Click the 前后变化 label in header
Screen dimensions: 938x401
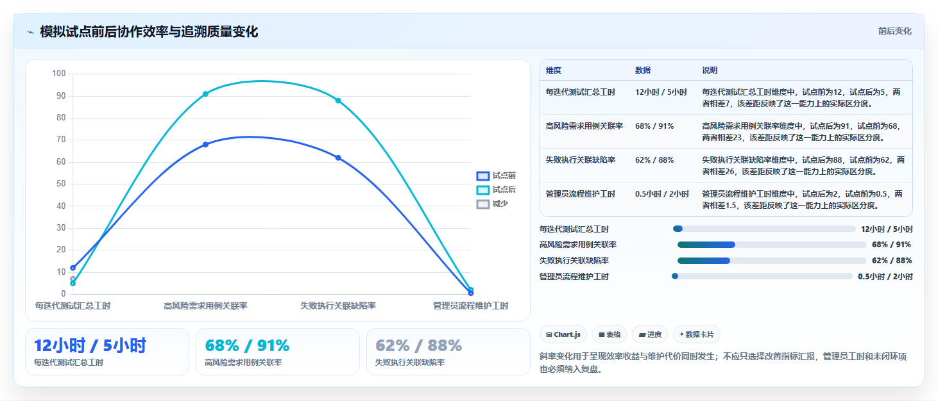[894, 31]
